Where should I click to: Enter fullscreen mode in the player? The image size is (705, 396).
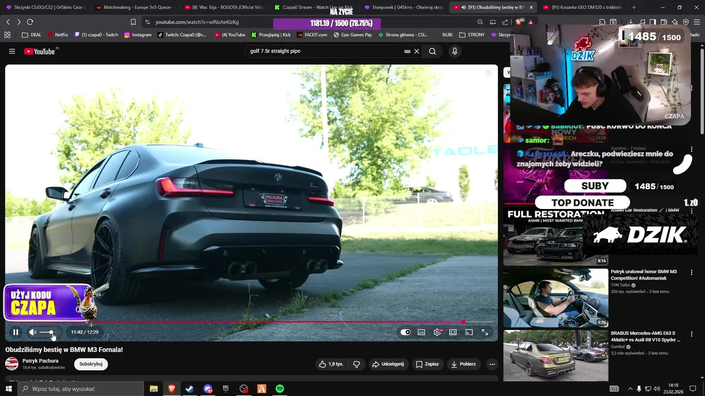tap(485, 332)
